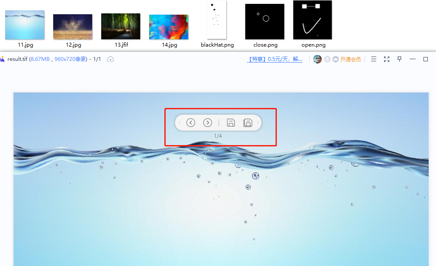
Task: Click the membership crown badge near the avatar
Action: [336, 59]
